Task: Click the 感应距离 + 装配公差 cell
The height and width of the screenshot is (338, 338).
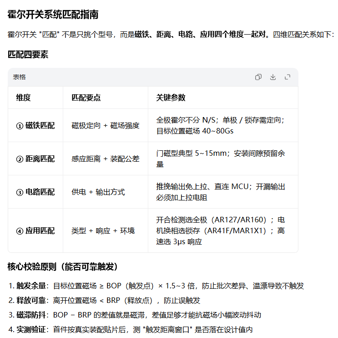Action: (106, 159)
